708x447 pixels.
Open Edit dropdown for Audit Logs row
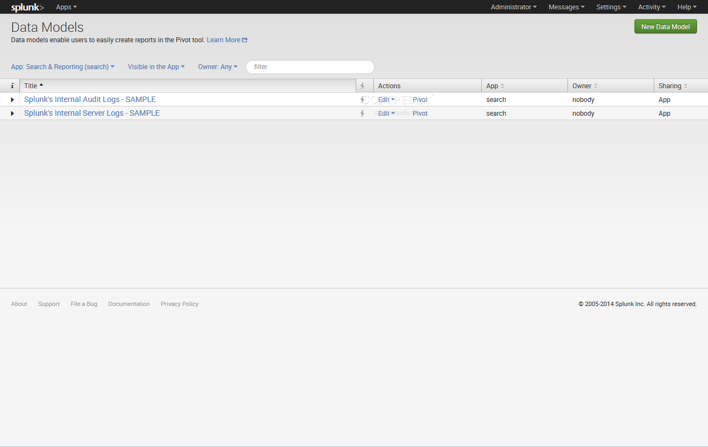pos(386,100)
